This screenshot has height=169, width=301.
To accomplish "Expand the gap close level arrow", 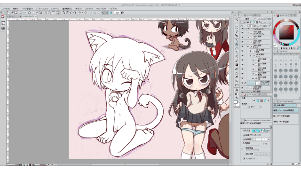I will [x=269, y=139].
